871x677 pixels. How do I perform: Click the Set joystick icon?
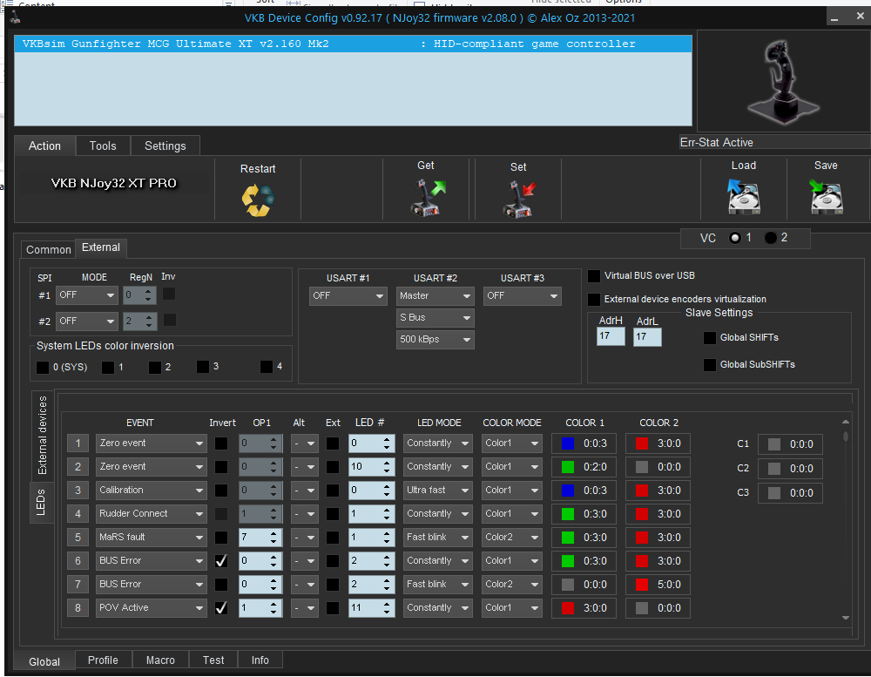tap(518, 199)
